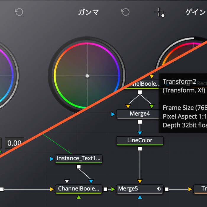Click the center point of the ガンマ color wheel
The width and height of the screenshot is (207, 207).
(87, 76)
